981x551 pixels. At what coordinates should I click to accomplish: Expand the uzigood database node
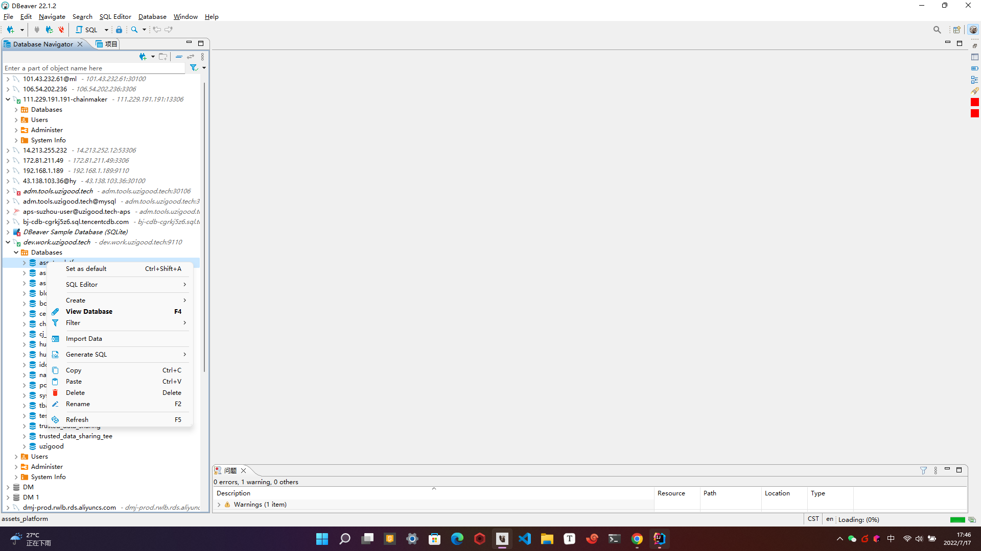click(24, 446)
